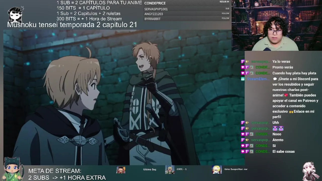Click the title 'Mushoku tensei temporada 2 capitulo 21'

tap(72, 25)
